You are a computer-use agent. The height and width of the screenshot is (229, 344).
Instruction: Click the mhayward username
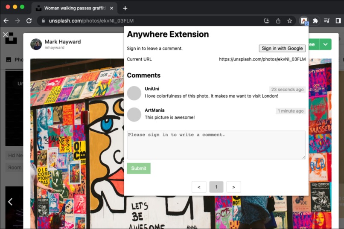(54, 48)
